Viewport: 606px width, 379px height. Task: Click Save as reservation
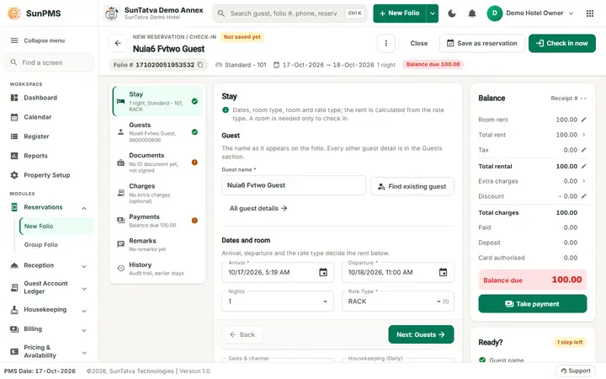point(482,43)
